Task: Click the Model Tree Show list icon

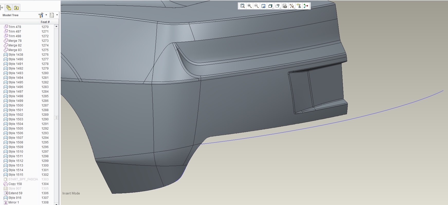Action: [52, 15]
